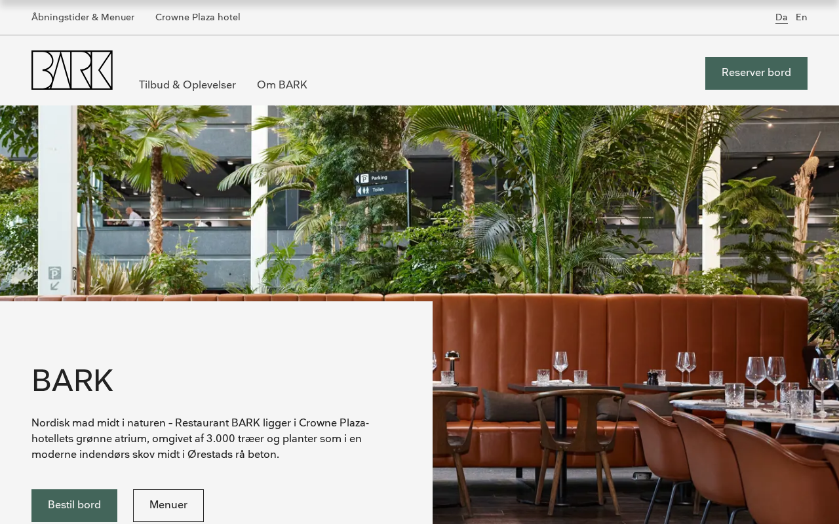This screenshot has height=524, width=839.
Task: Click the seated person on the balcony
Action: click(134, 217)
